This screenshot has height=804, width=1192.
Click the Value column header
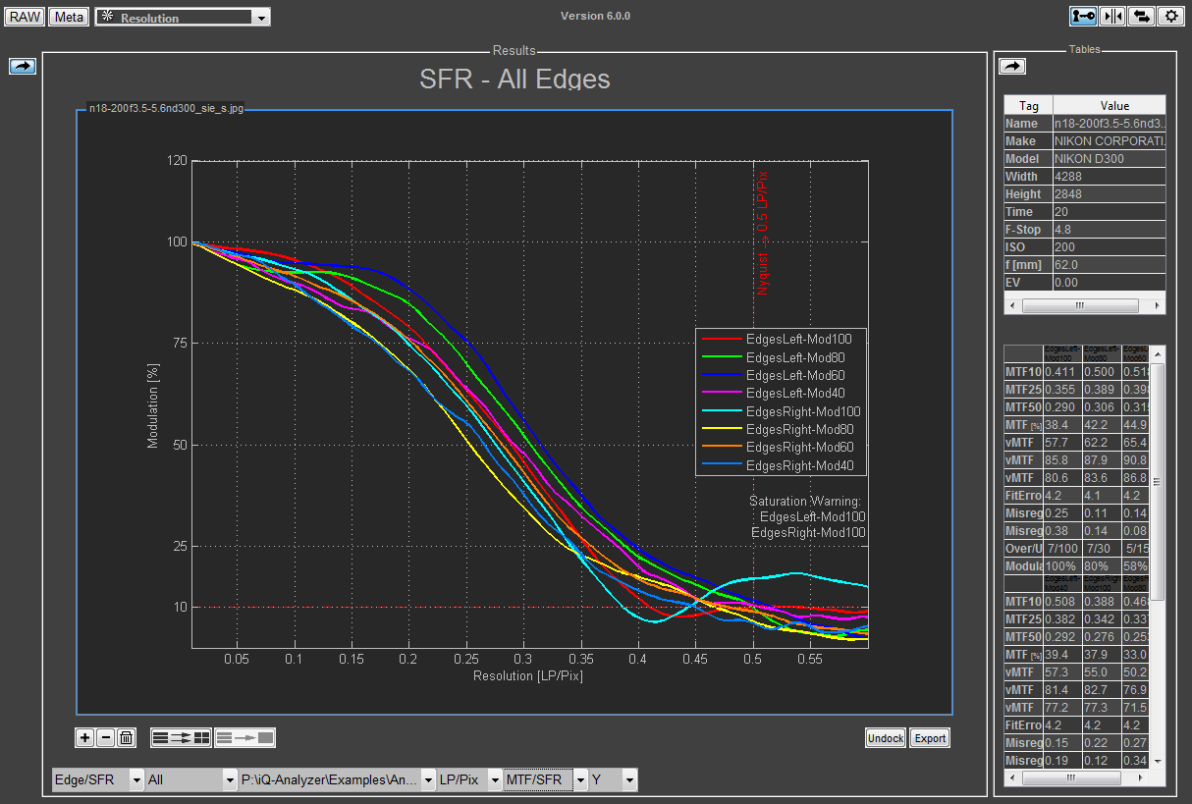(x=1114, y=105)
